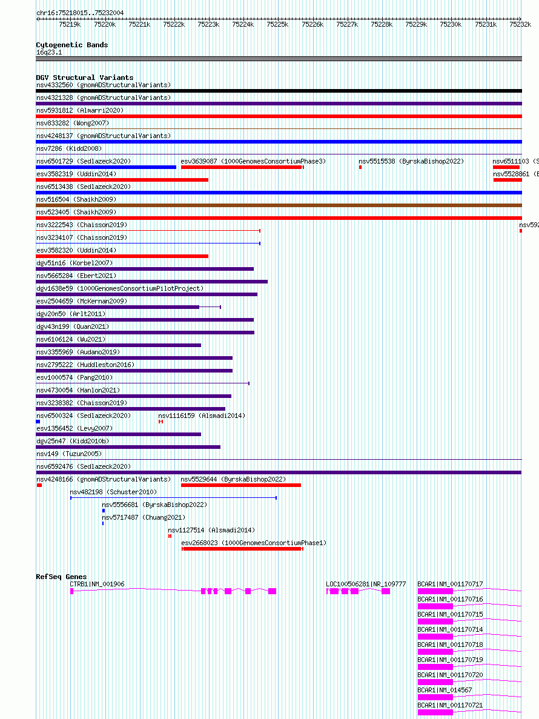This screenshot has width=539, height=719.
Task: Select the small blue nsv6500324 marker
Action: click(x=38, y=422)
